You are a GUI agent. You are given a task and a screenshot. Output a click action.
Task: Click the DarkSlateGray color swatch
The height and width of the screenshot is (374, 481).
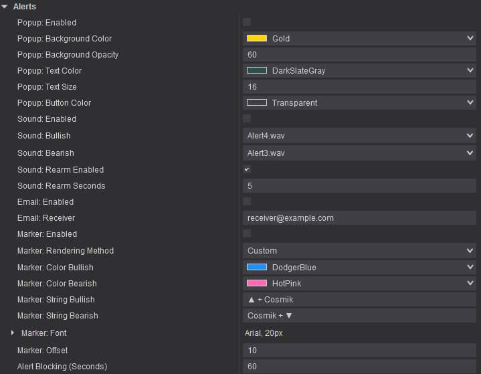pos(257,70)
